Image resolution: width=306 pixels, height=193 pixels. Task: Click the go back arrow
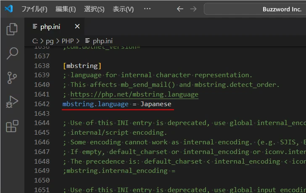click(x=180, y=9)
